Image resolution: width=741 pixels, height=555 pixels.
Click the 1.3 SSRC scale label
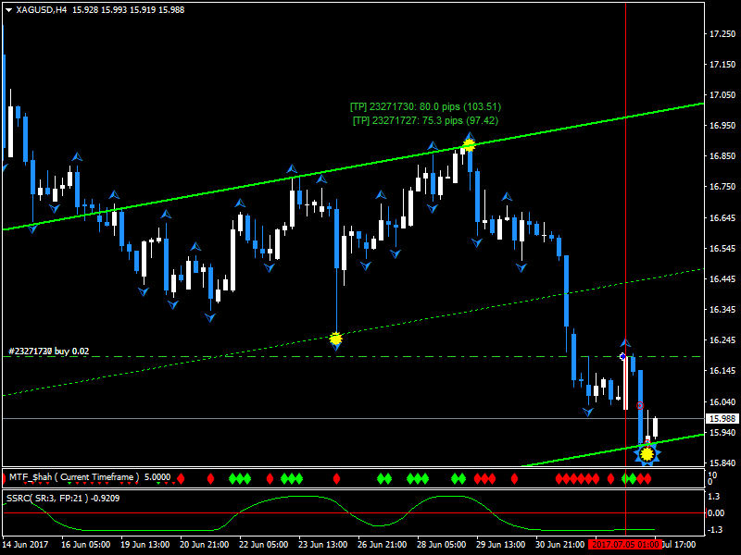[x=714, y=496]
